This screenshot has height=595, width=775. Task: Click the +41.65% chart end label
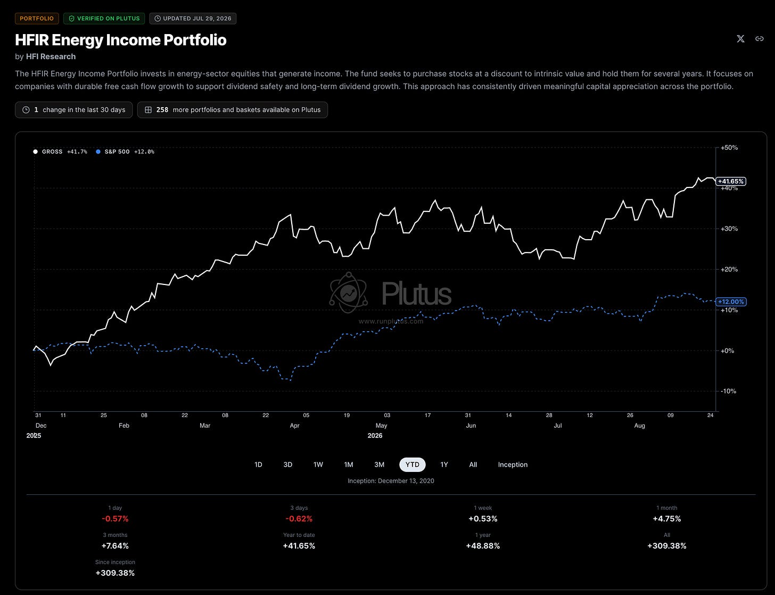click(731, 182)
